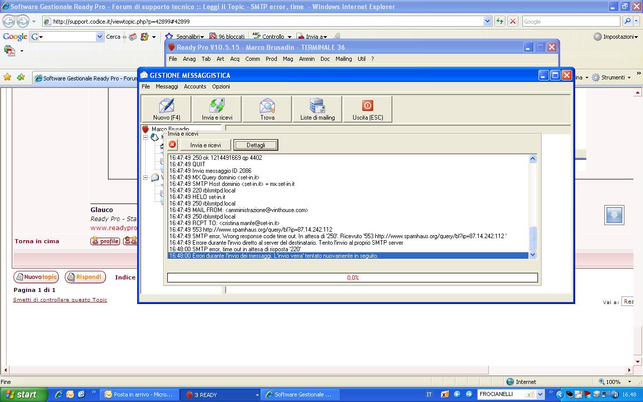Screen dimensions: 643x402
Task: Click the Posta in arrivo taskbar button
Action: 139,394
